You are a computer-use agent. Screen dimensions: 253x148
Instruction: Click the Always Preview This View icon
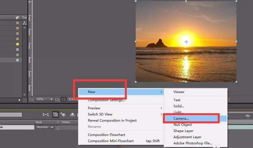(32, 99)
